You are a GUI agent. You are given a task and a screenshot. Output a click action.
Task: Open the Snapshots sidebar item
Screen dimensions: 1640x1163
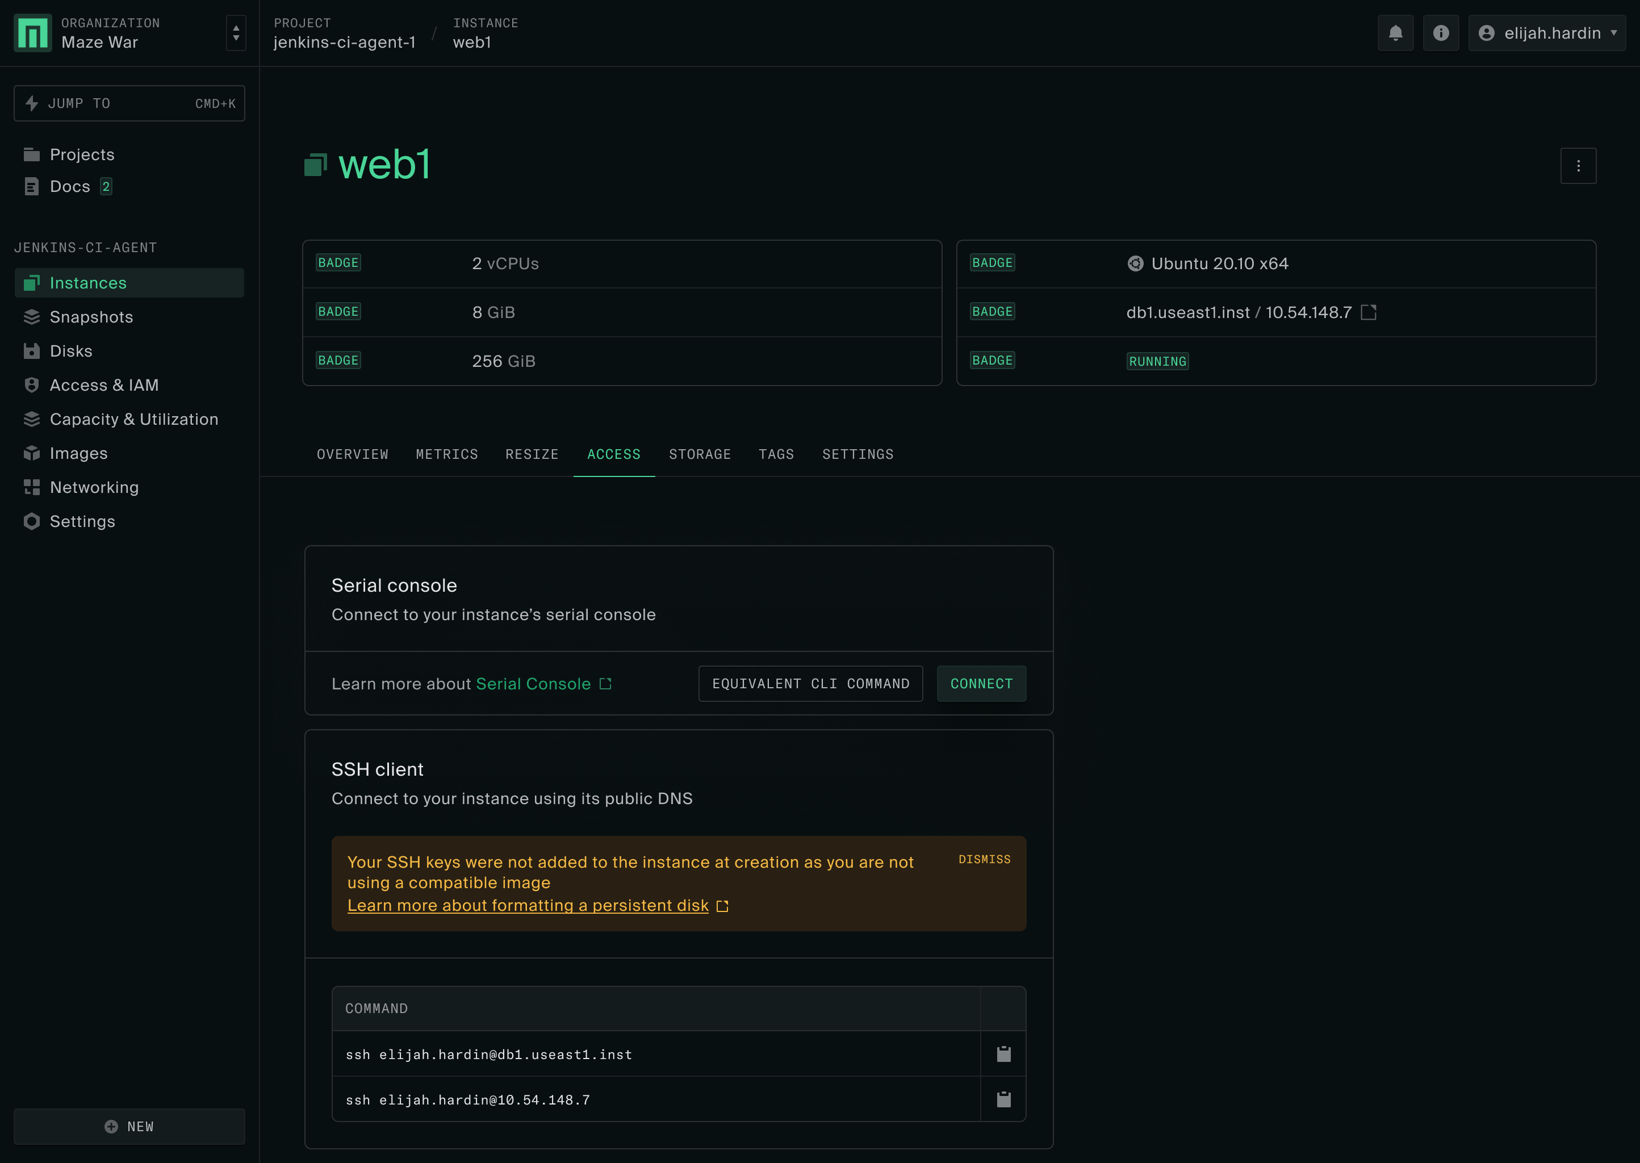tap(91, 316)
